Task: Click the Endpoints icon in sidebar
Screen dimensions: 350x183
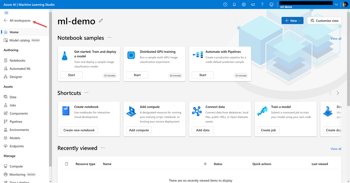Action: click(6, 146)
